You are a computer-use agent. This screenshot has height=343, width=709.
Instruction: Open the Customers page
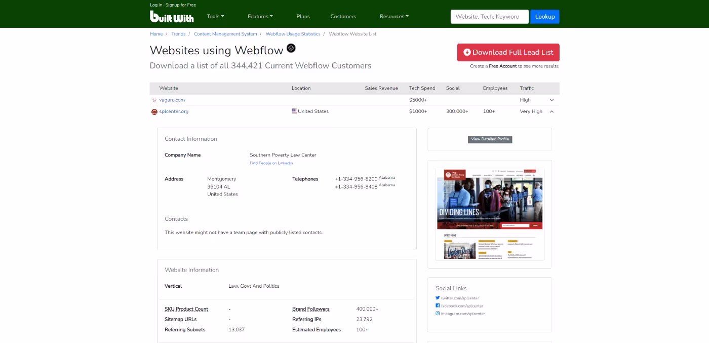tap(343, 17)
